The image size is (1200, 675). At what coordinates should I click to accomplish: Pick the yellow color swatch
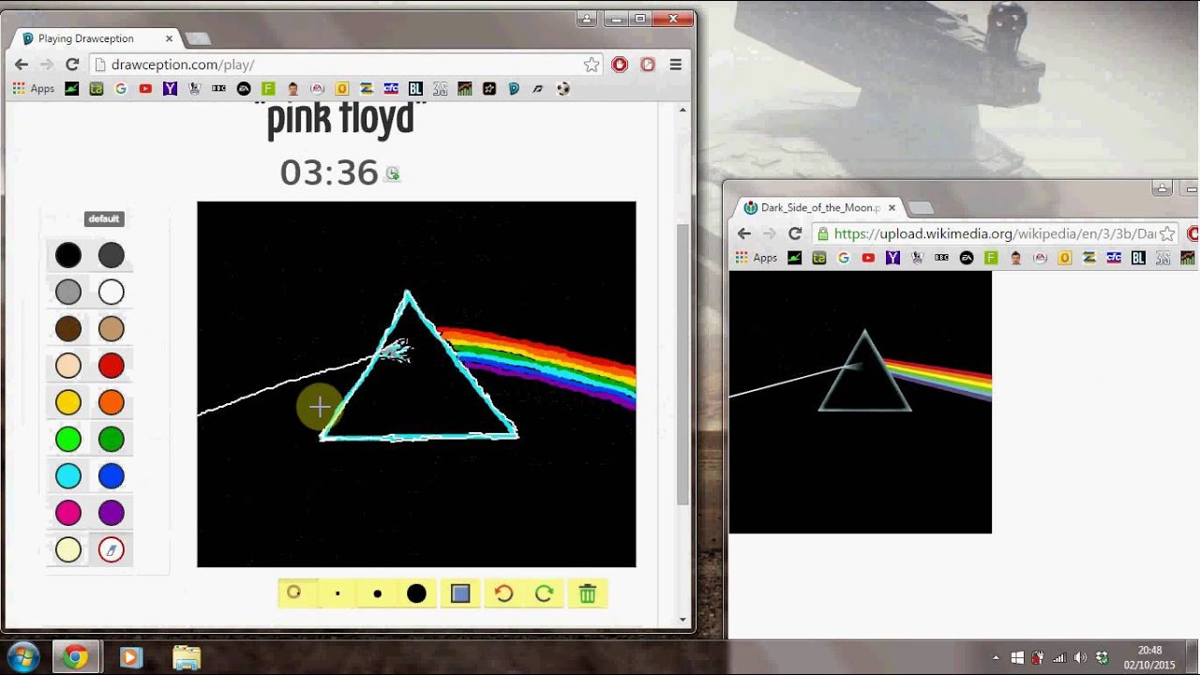coord(68,402)
